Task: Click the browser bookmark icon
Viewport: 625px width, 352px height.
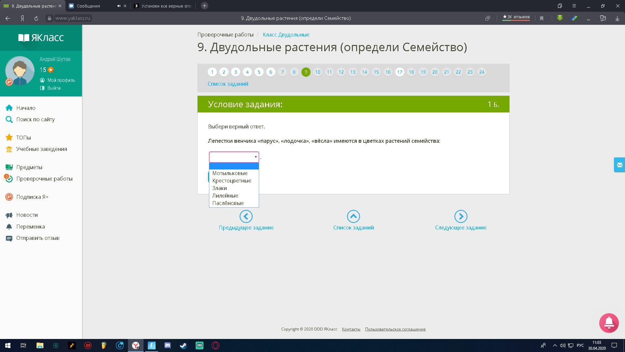Action: click(542, 18)
